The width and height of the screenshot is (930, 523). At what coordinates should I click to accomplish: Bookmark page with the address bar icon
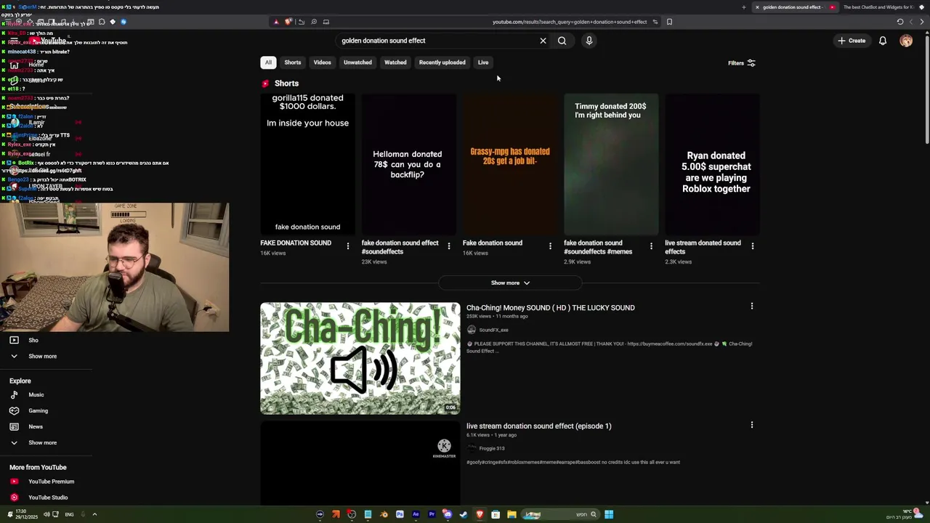(669, 22)
